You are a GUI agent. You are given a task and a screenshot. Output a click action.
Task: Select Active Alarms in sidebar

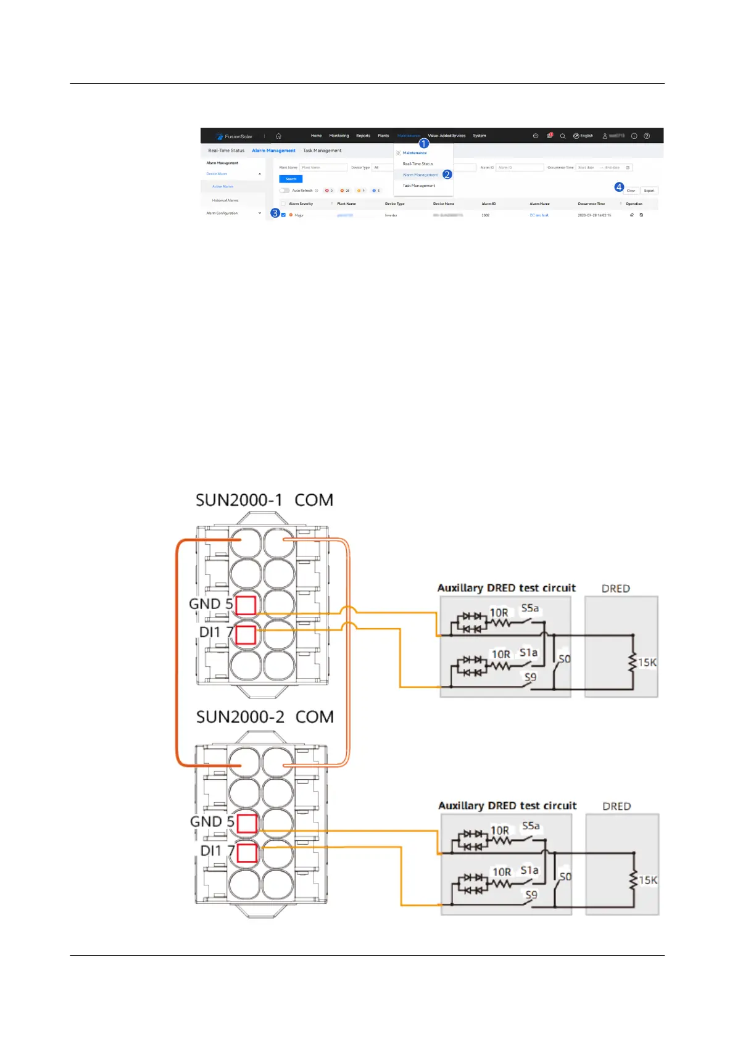coord(223,186)
